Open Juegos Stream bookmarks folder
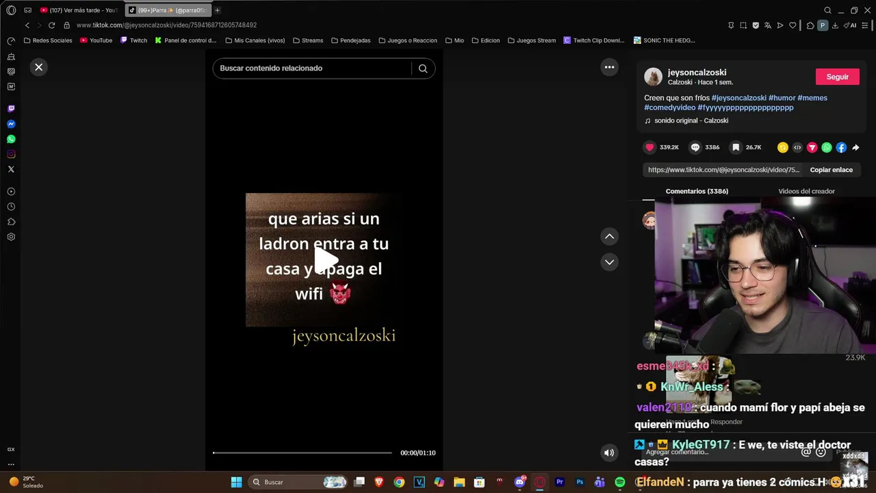The width and height of the screenshot is (876, 493). (532, 40)
